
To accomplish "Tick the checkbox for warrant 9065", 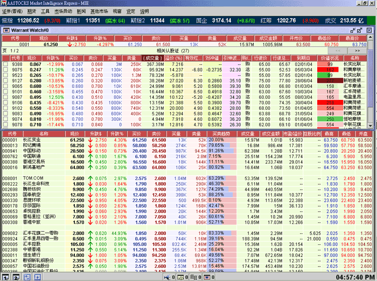I will [x=6, y=86].
